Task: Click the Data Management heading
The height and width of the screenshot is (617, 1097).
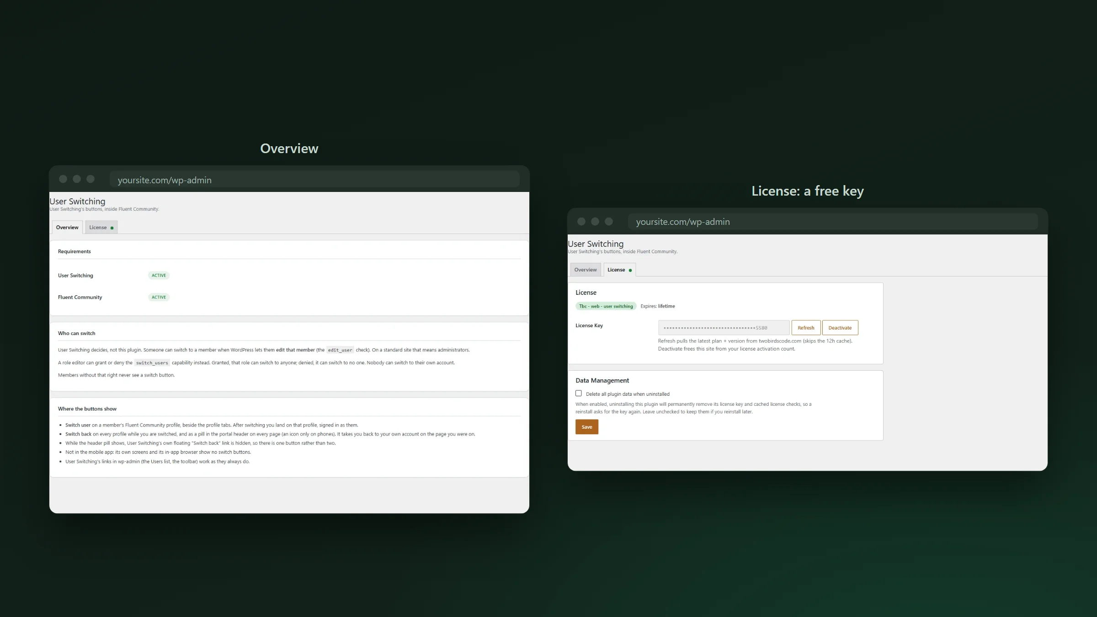Action: coord(602,380)
